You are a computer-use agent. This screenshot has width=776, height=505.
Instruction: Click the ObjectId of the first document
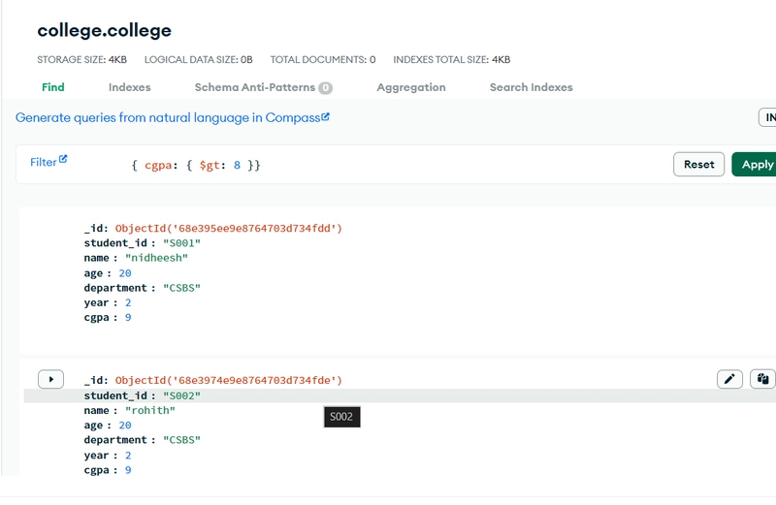[229, 229]
